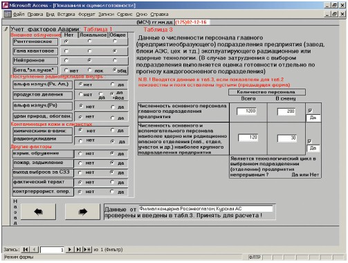The width and height of the screenshot is (348, 263).
Task: Click the Гама квантовое label button
Action: [35, 51]
